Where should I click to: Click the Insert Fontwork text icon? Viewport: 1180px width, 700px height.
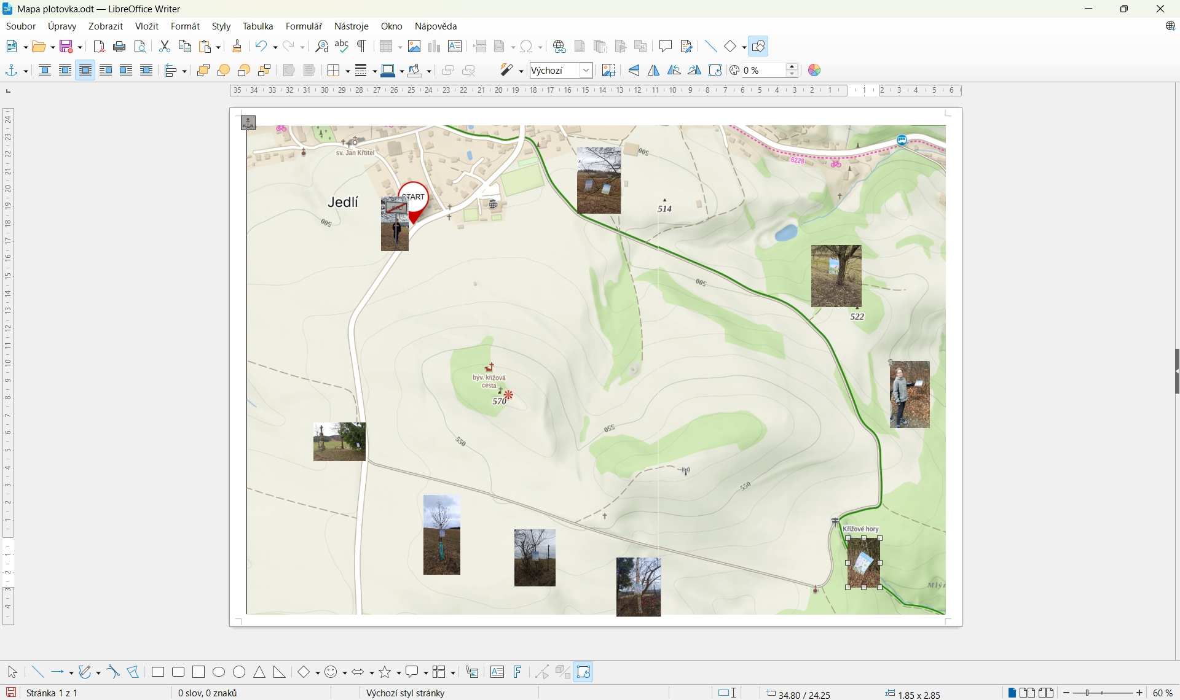coord(517,672)
